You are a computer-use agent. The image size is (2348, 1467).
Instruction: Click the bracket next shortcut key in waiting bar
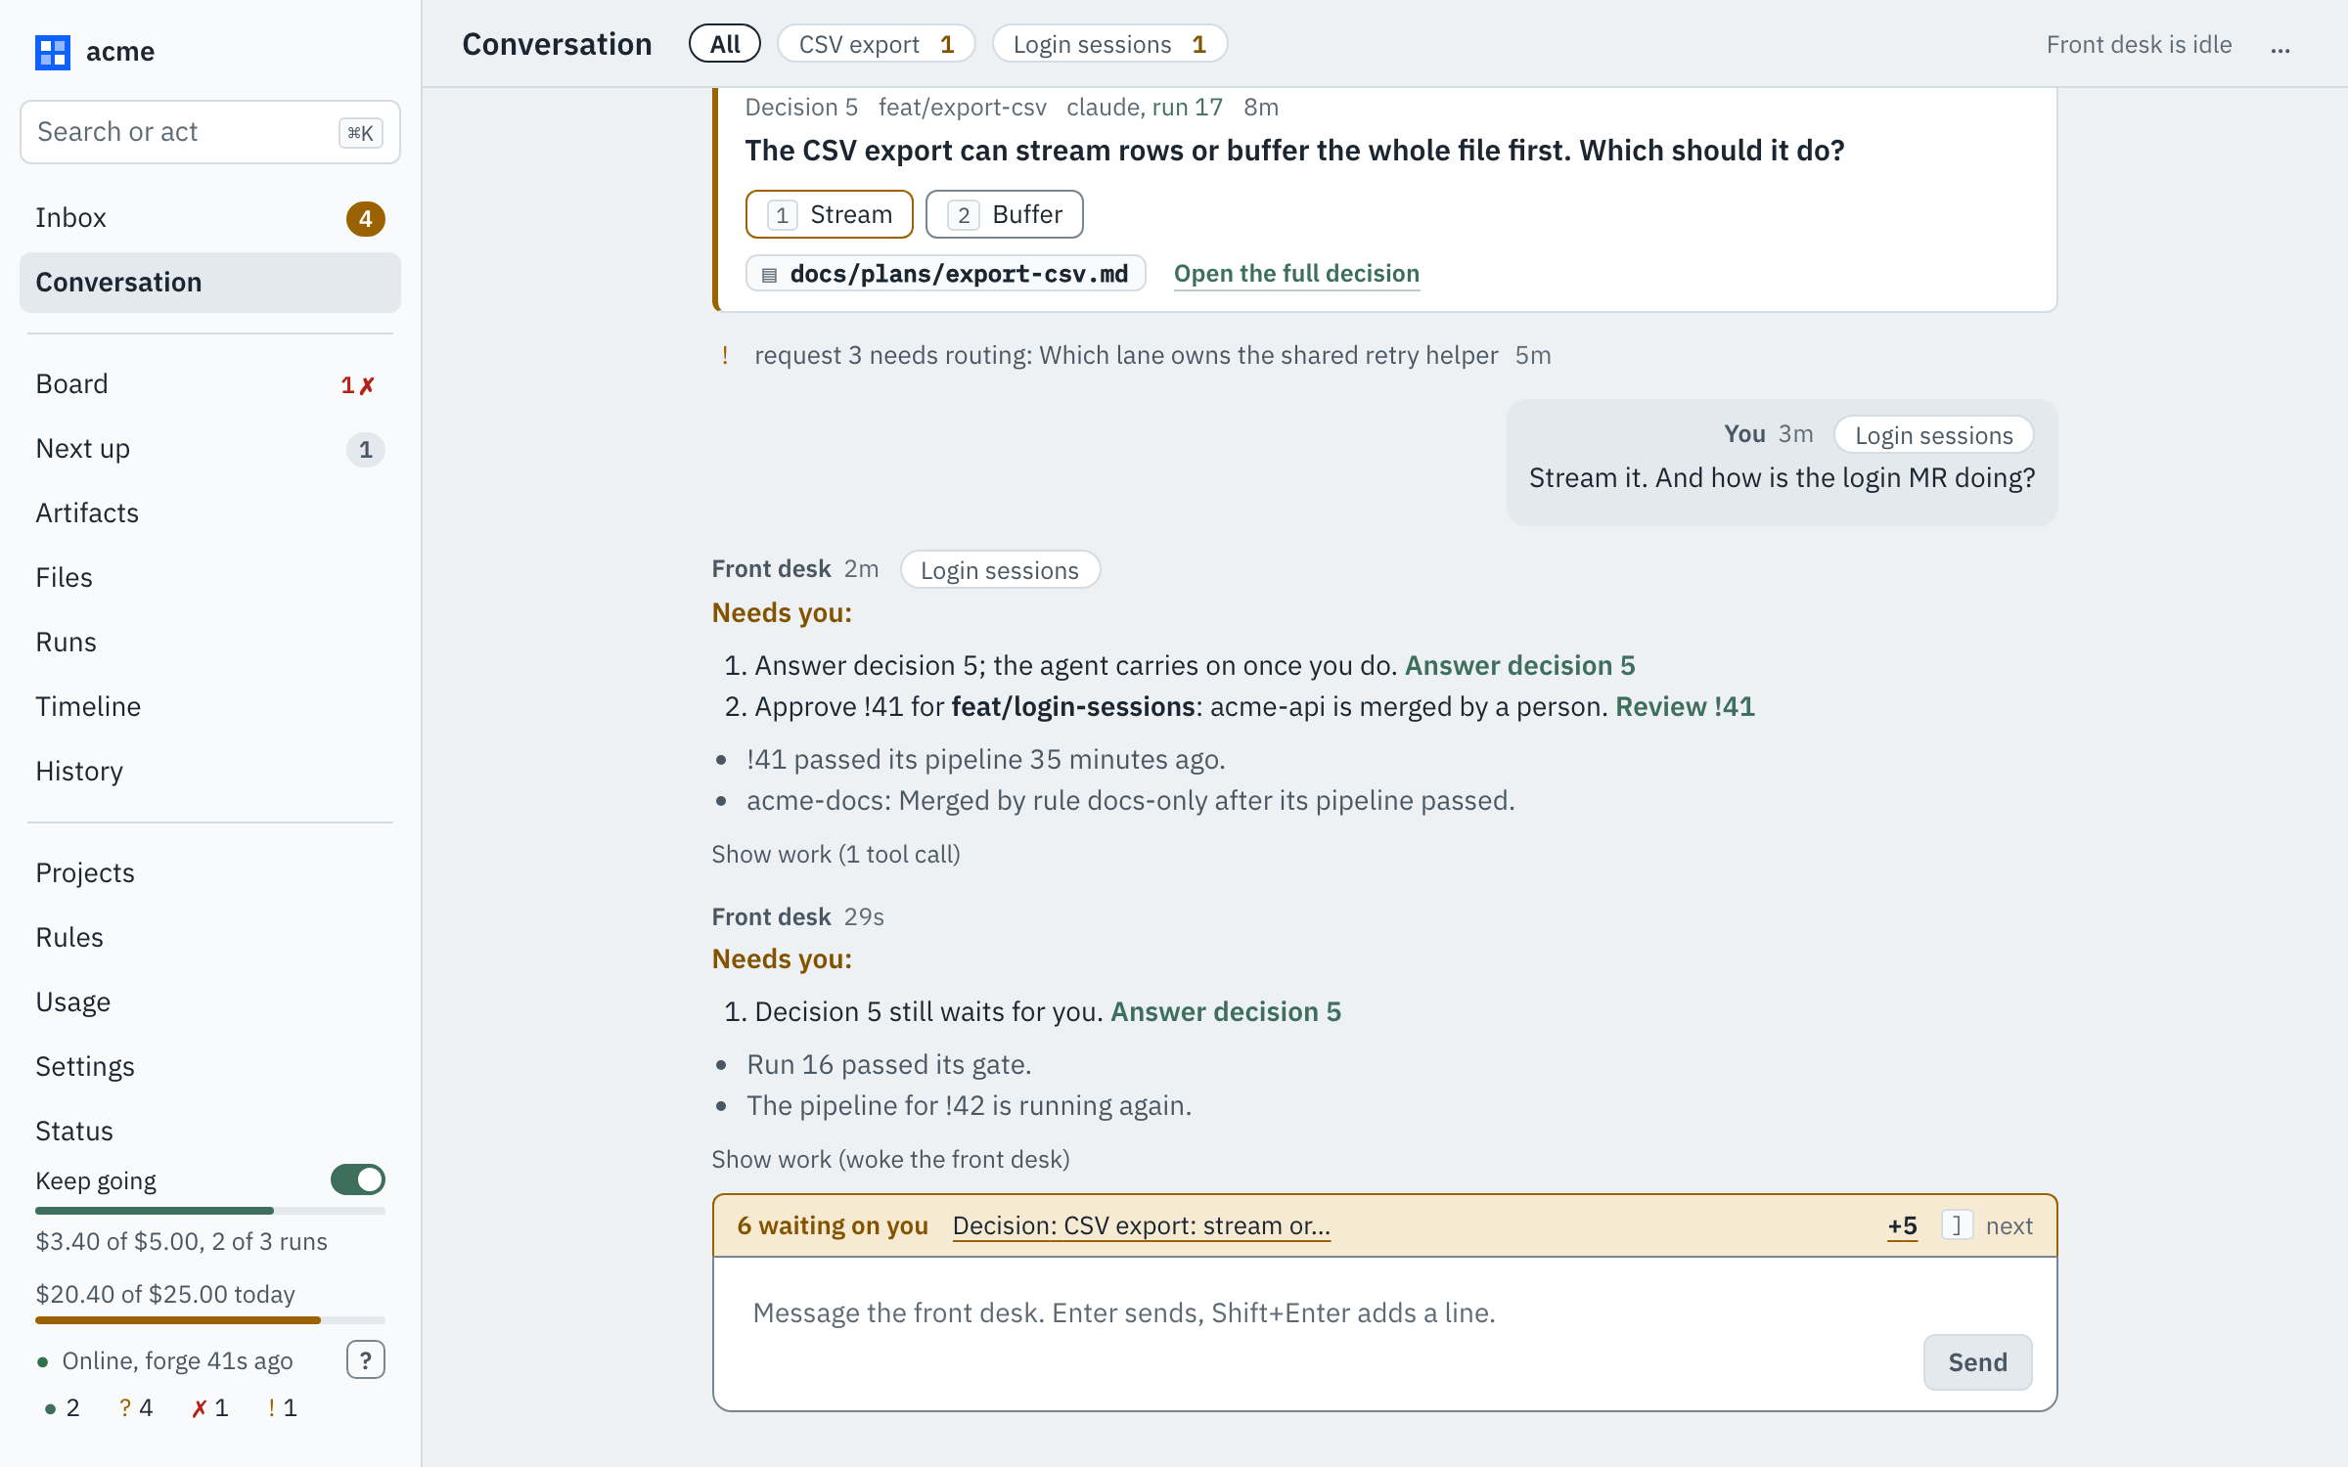click(x=1957, y=1225)
